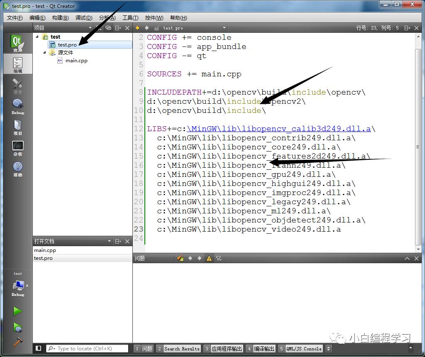Open the Help mode
This screenshot has width=425, height=357.
pyautogui.click(x=17, y=169)
